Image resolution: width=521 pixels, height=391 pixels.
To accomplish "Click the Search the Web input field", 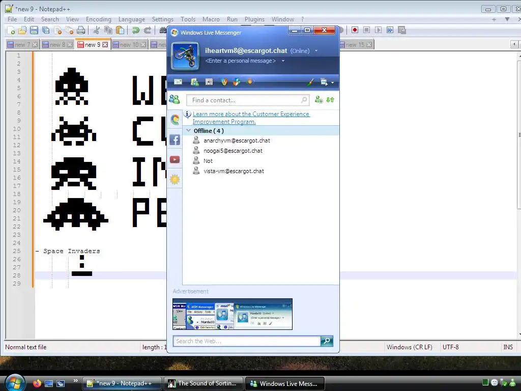I will click(247, 341).
